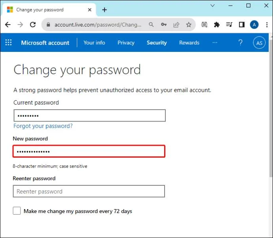Minimize the browser window
The height and width of the screenshot is (238, 273).
(231, 6)
